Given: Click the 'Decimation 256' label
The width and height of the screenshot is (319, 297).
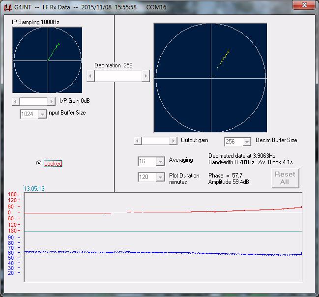Looking at the screenshot, I should pos(114,65).
